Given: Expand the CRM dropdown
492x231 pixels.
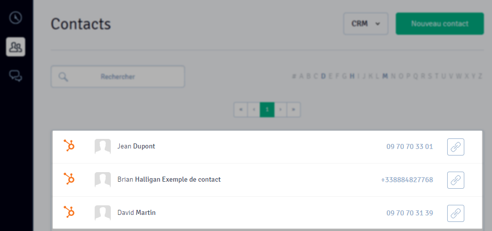Looking at the screenshot, I should (366, 24).
